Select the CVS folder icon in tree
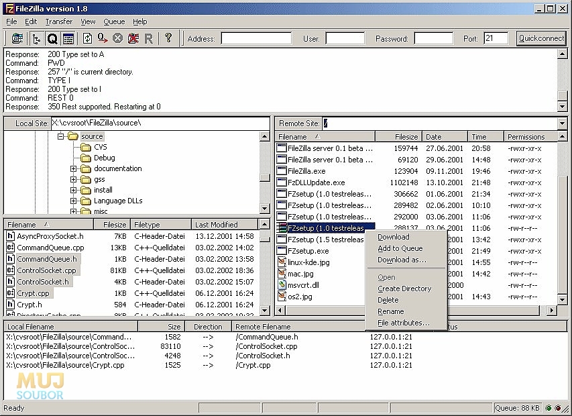572x416 pixels. point(86,147)
